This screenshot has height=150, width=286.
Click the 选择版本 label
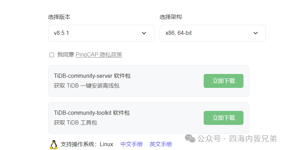click(x=59, y=17)
